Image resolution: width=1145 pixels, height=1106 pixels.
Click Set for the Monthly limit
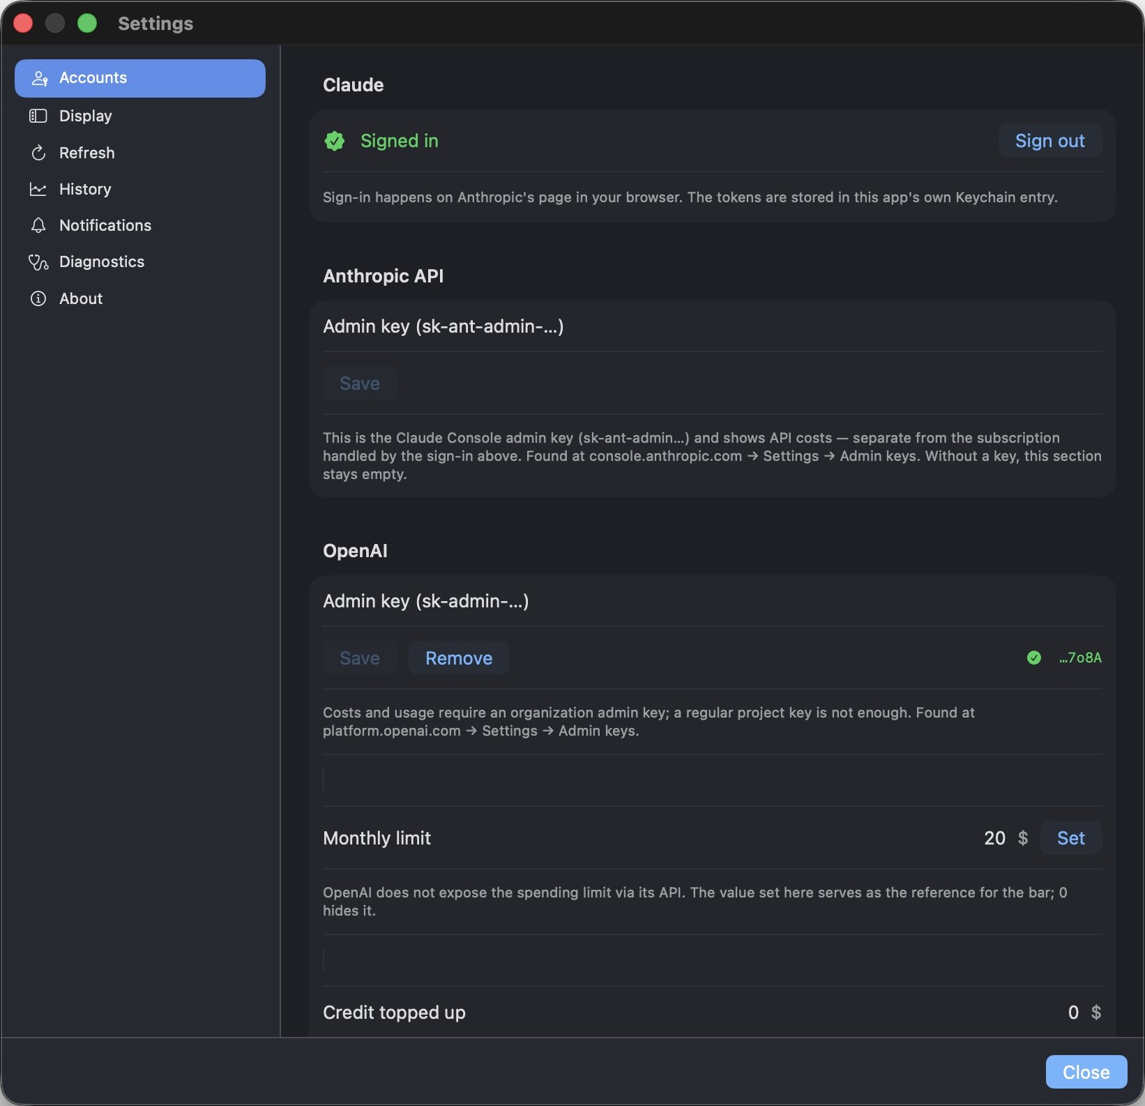[1071, 838]
